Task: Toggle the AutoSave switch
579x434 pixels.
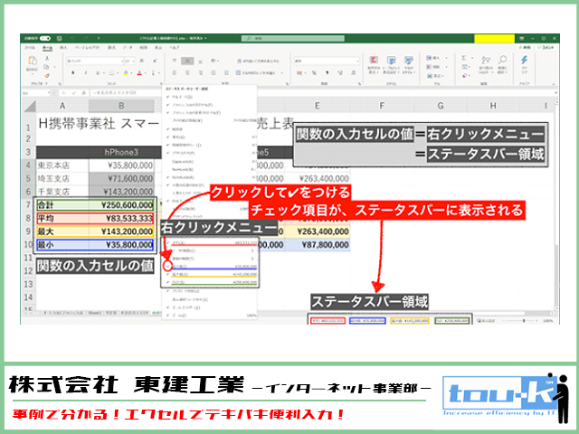Action: click(x=45, y=38)
